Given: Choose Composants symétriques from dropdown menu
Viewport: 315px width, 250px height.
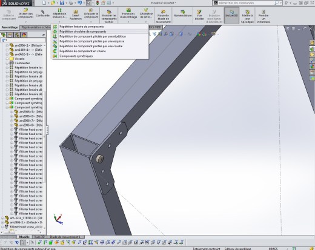Looking at the screenshot, I should click(x=76, y=56).
